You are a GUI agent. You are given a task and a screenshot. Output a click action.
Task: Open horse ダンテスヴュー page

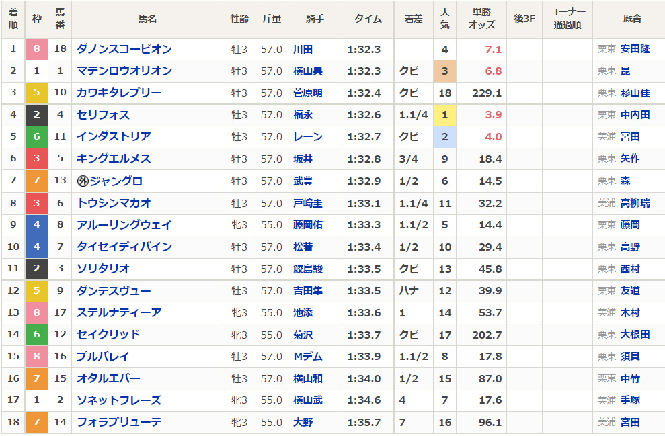coord(114,291)
